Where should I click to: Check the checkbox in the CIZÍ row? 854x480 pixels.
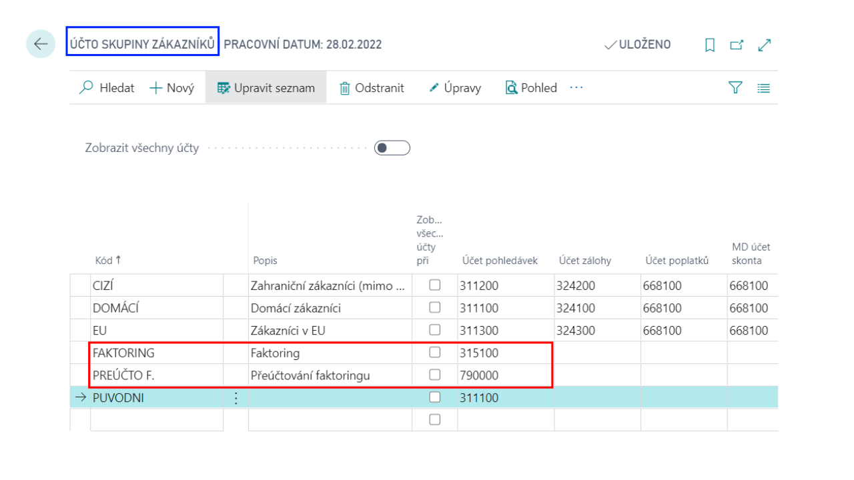tap(434, 285)
